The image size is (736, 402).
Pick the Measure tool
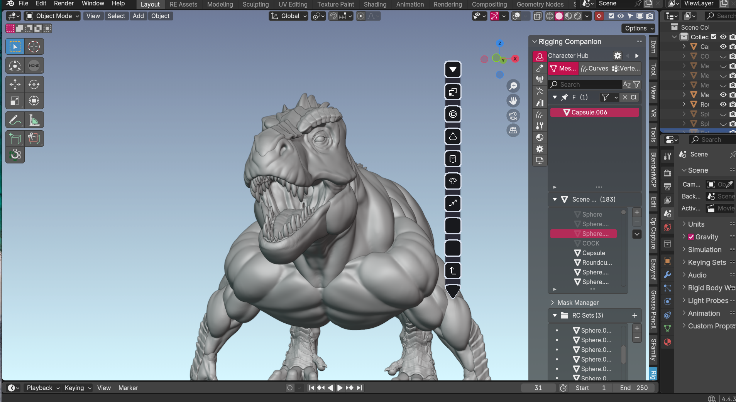pyautogui.click(x=34, y=120)
